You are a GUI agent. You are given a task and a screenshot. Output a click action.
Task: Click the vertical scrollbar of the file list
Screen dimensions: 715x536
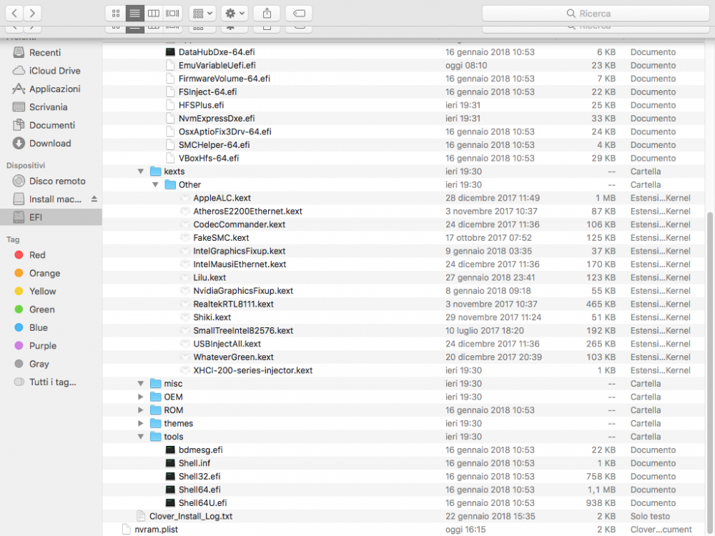710,374
